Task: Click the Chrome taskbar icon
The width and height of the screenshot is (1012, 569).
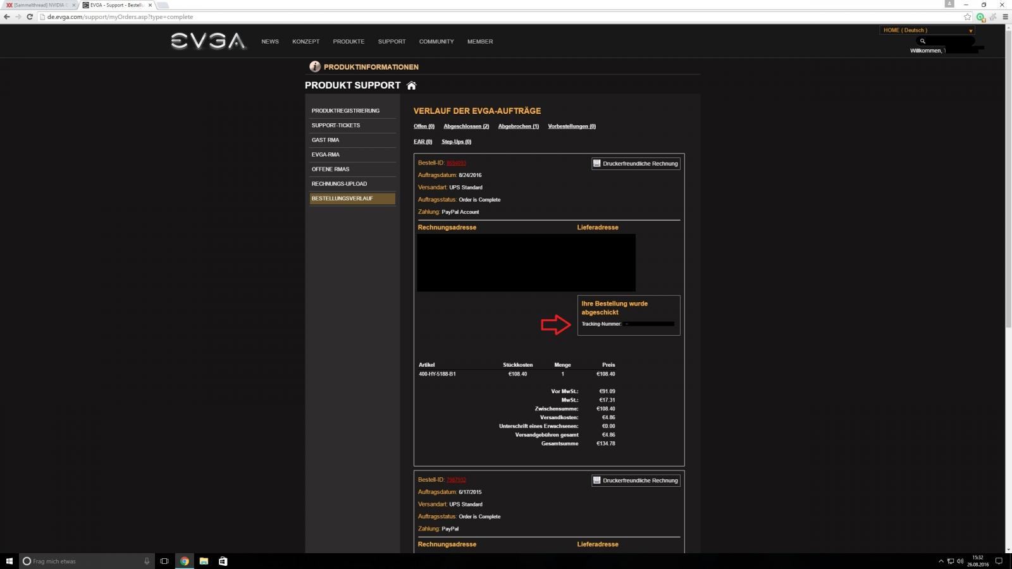Action: coord(184,561)
